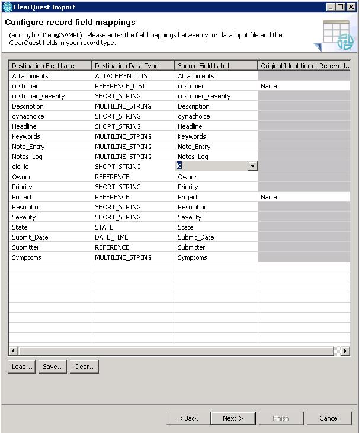Maximize the ClearQuest Import window

click(x=341, y=7)
